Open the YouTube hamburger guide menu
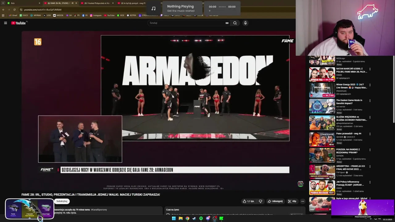395x222 pixels. 5,23
